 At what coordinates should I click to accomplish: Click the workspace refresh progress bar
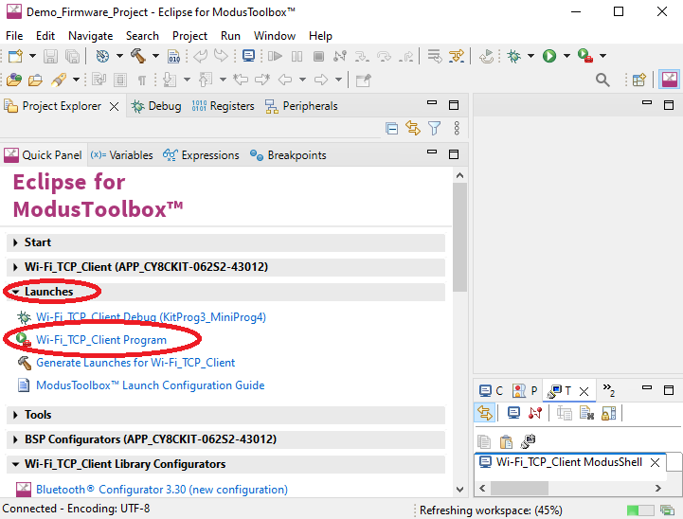tap(639, 510)
